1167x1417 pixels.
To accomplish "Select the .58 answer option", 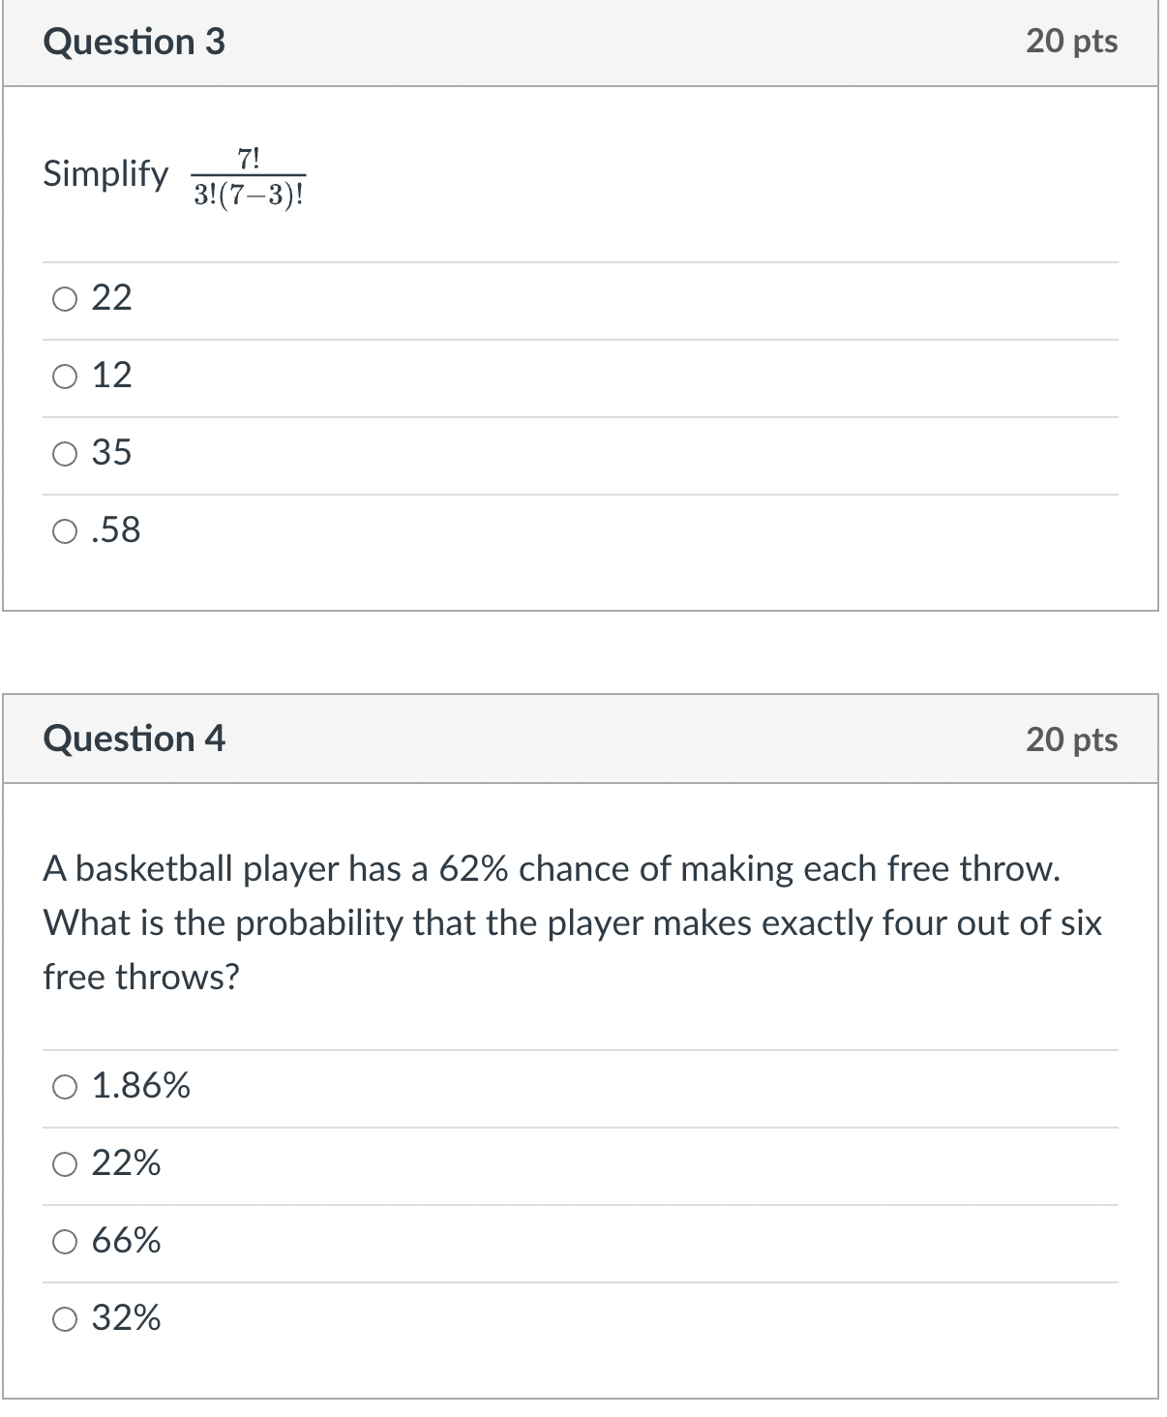I will tap(64, 530).
